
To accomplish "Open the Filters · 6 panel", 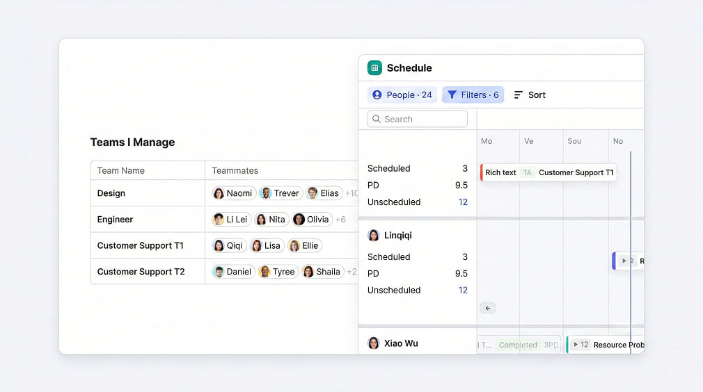I will click(x=473, y=95).
